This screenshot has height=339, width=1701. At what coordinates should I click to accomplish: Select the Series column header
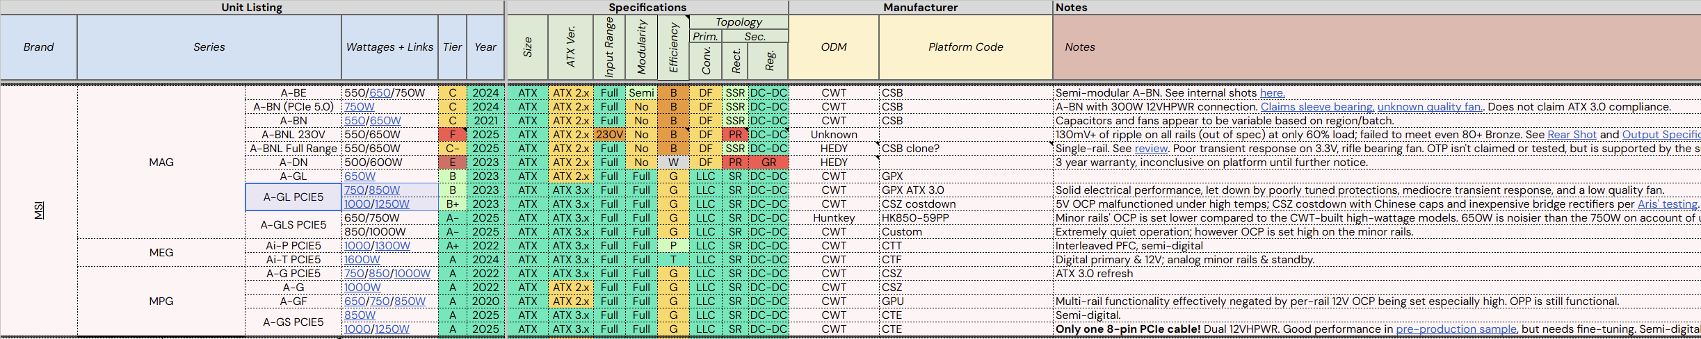[x=209, y=47]
